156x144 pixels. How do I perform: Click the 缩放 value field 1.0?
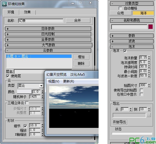35,130
